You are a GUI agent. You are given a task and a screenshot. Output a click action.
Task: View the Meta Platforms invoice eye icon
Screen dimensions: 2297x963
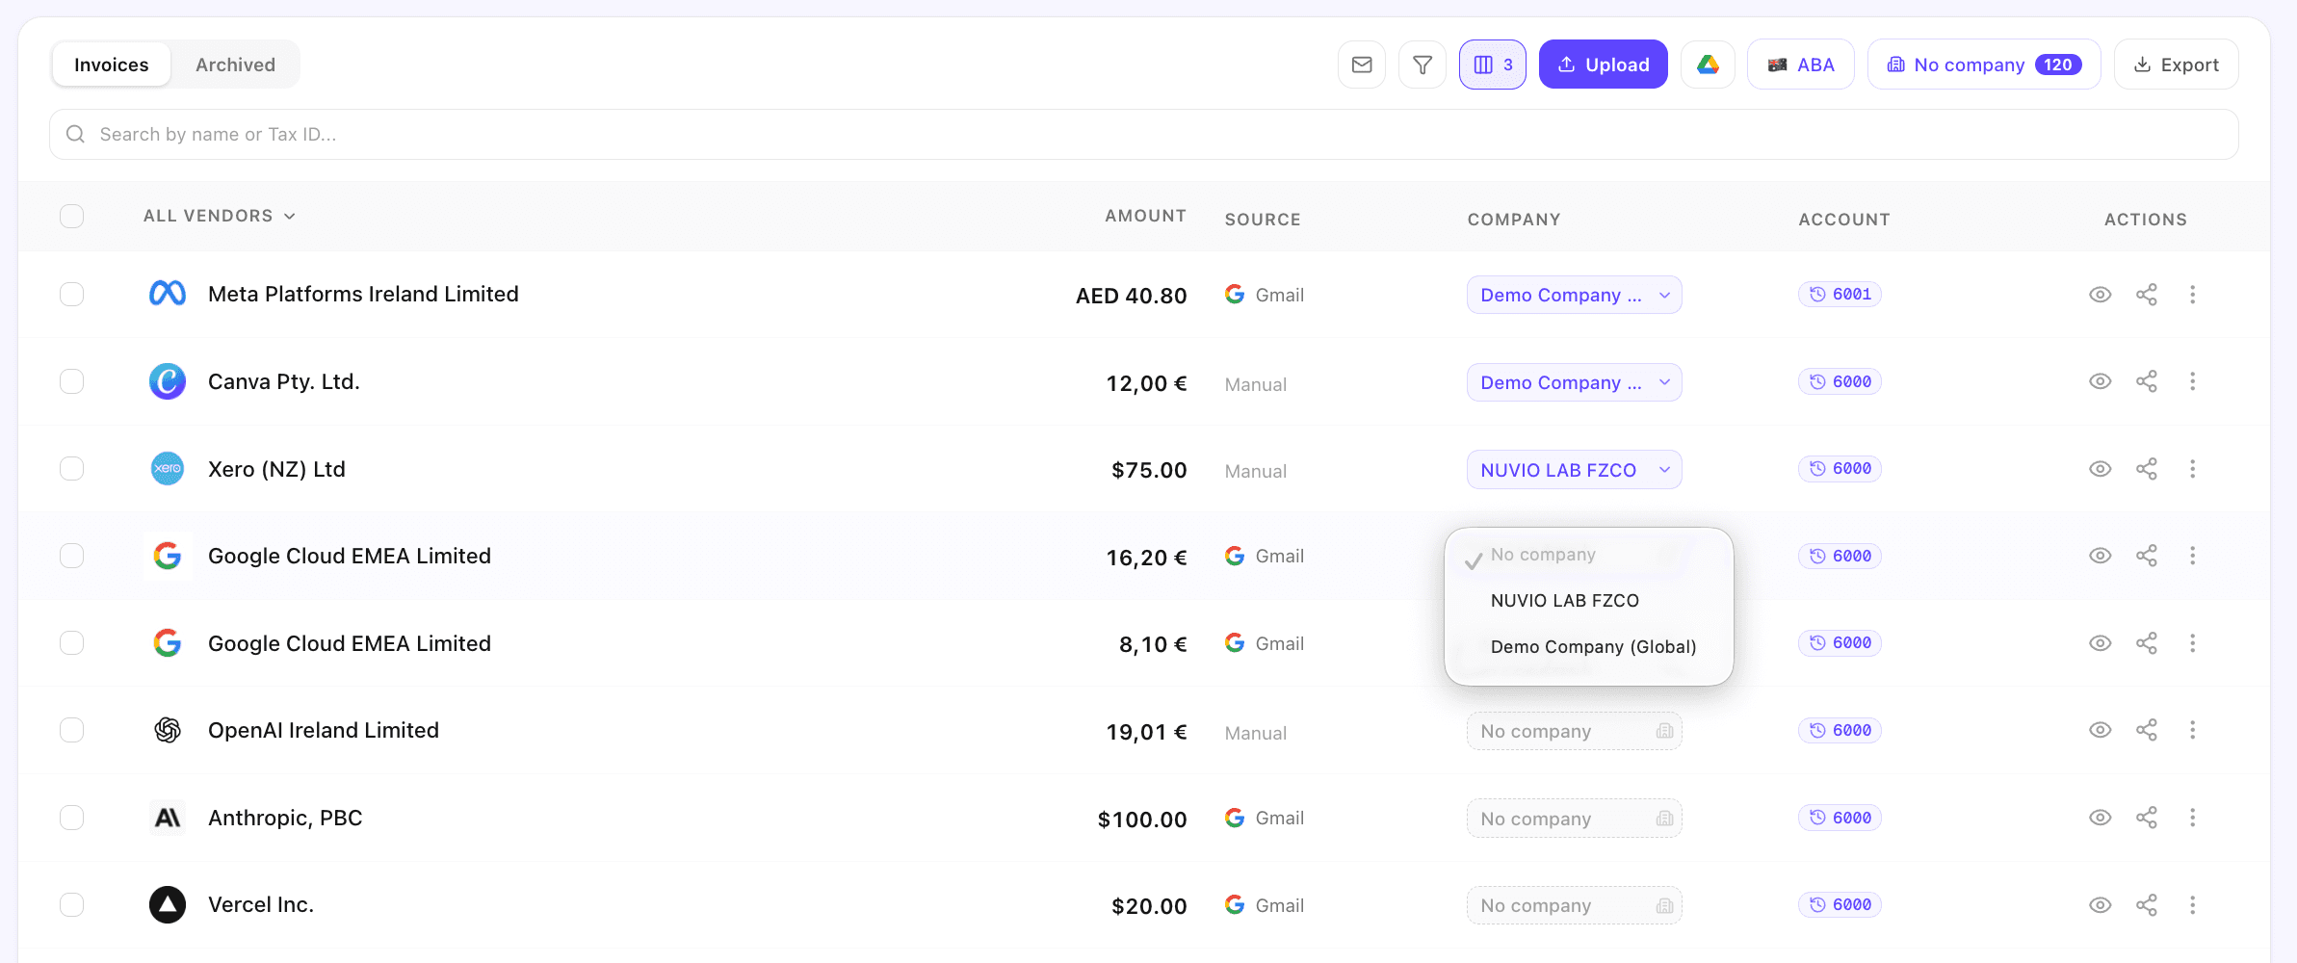click(2100, 295)
